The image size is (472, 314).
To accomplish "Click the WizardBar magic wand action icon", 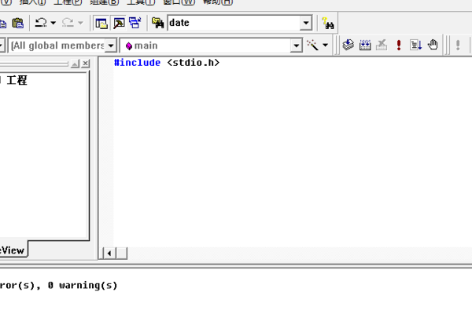I will [312, 46].
